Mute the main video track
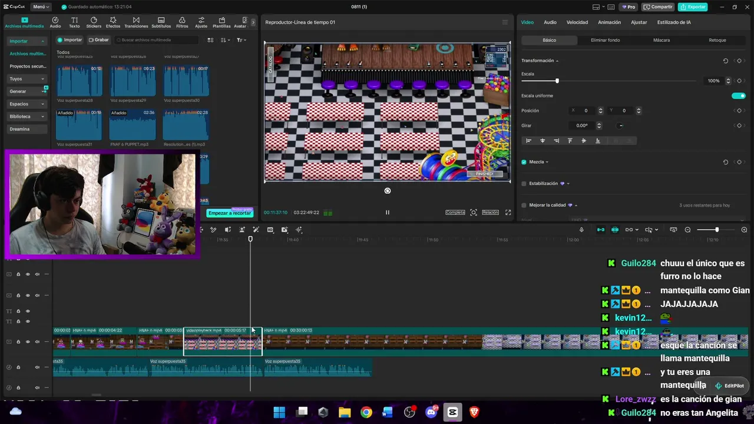Screen dimensions: 754x424 point(37,342)
